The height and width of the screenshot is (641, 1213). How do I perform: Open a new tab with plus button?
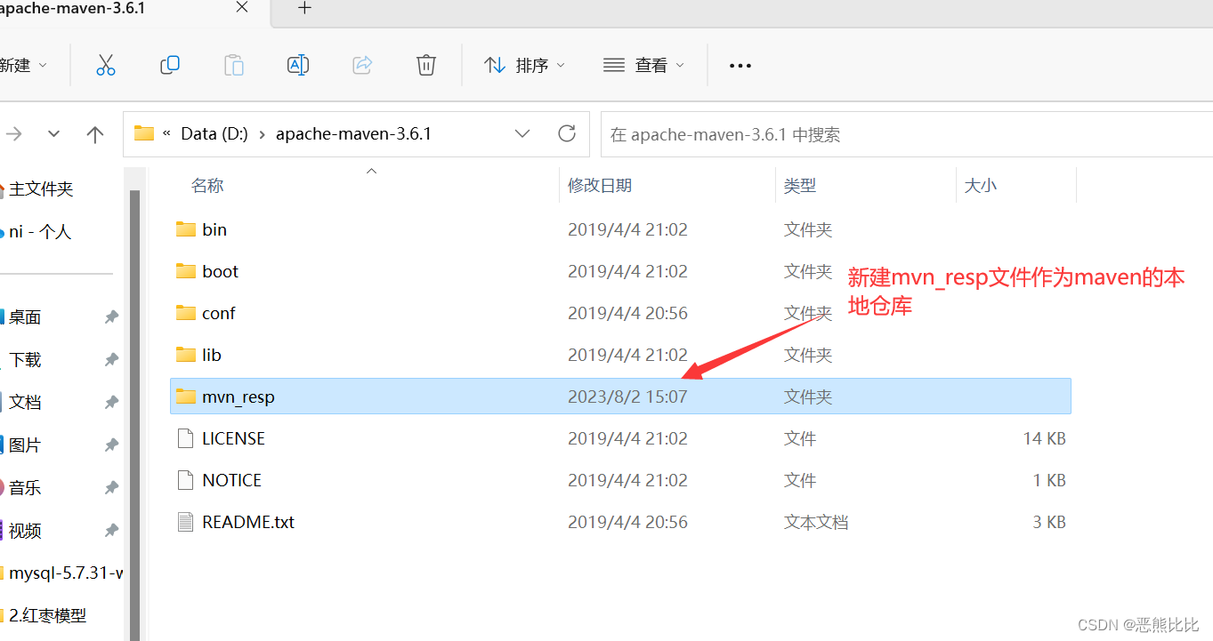304,8
